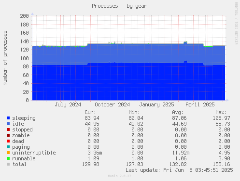This screenshot has width=240, height=181.
Task: Click the July 2024 axis label
Action: (68, 104)
